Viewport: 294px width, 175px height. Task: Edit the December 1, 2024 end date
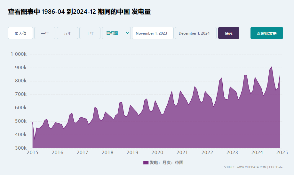pos(196,33)
